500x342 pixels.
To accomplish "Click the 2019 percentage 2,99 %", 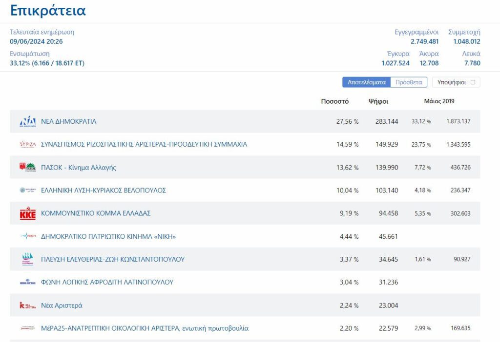I will point(422,328).
